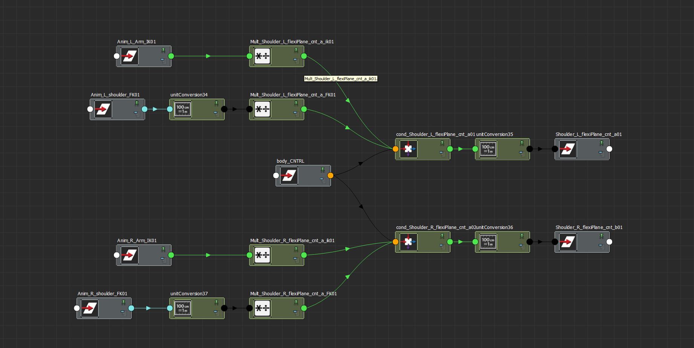Click the Anim_L_Arm_IK01 transform node icon

pos(129,56)
